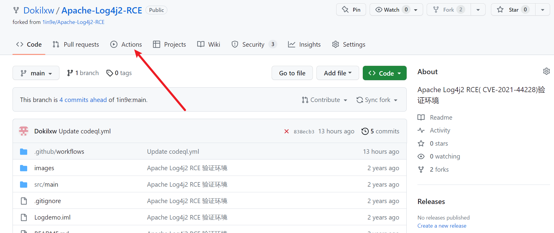Open Apache-Log4j2-RCE repository title link
Viewport: 554px width, 233px height.
click(x=102, y=10)
